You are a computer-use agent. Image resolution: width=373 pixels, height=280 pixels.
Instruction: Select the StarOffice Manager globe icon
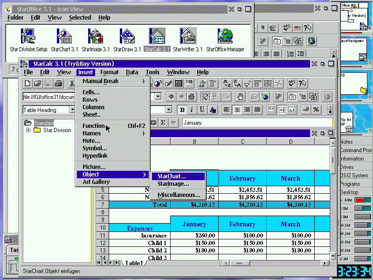coord(225,40)
